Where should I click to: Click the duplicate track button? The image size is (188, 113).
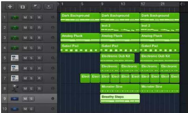(22, 7)
